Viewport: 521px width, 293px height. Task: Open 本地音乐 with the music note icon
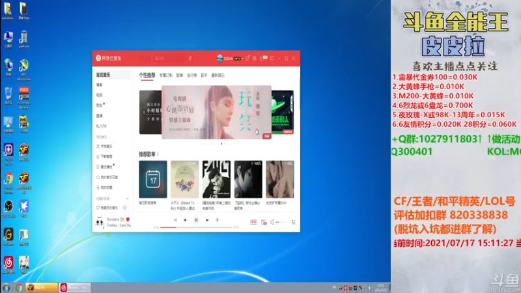click(x=104, y=146)
